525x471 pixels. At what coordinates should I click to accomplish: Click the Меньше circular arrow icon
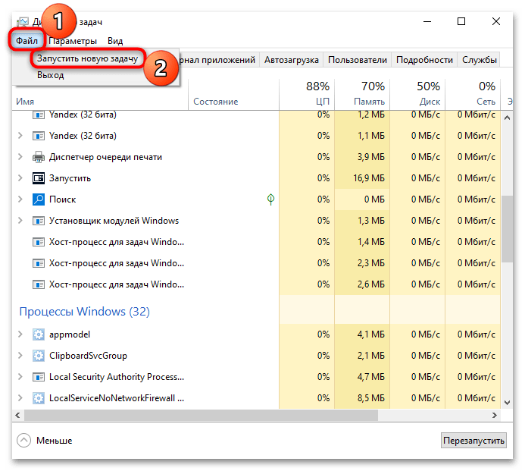pos(23,440)
